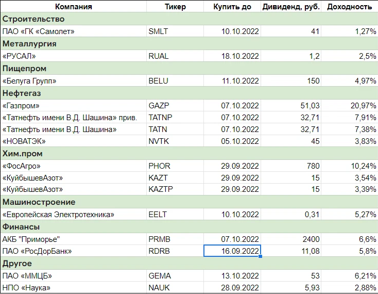Select dividend cell 2400
Screen dimensions: 378x294
coord(291,239)
